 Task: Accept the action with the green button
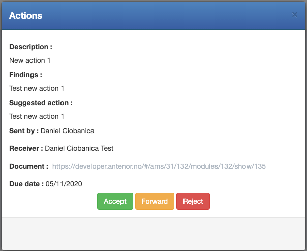115,201
